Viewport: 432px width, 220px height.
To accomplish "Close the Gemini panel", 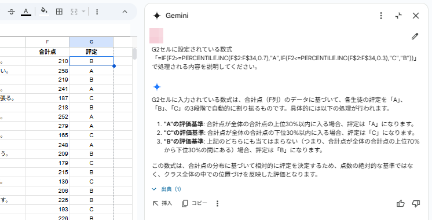I will pyautogui.click(x=415, y=16).
